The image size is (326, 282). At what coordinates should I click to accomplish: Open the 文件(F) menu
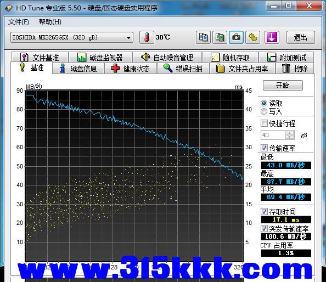coord(18,22)
